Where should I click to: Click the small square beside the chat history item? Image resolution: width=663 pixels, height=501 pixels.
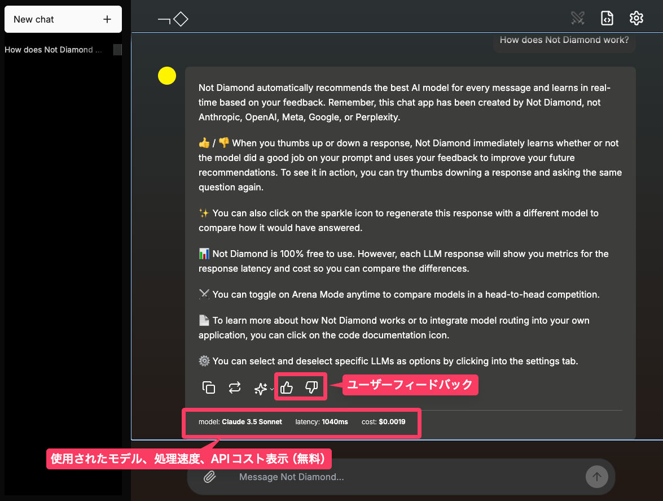(117, 50)
